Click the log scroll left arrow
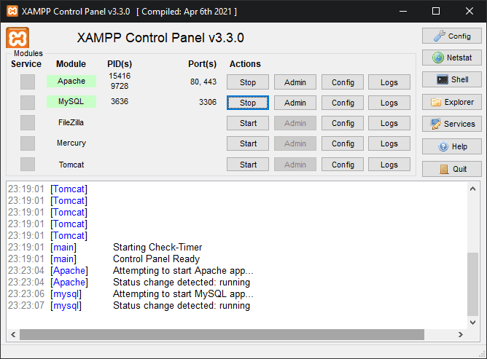 click(13, 334)
